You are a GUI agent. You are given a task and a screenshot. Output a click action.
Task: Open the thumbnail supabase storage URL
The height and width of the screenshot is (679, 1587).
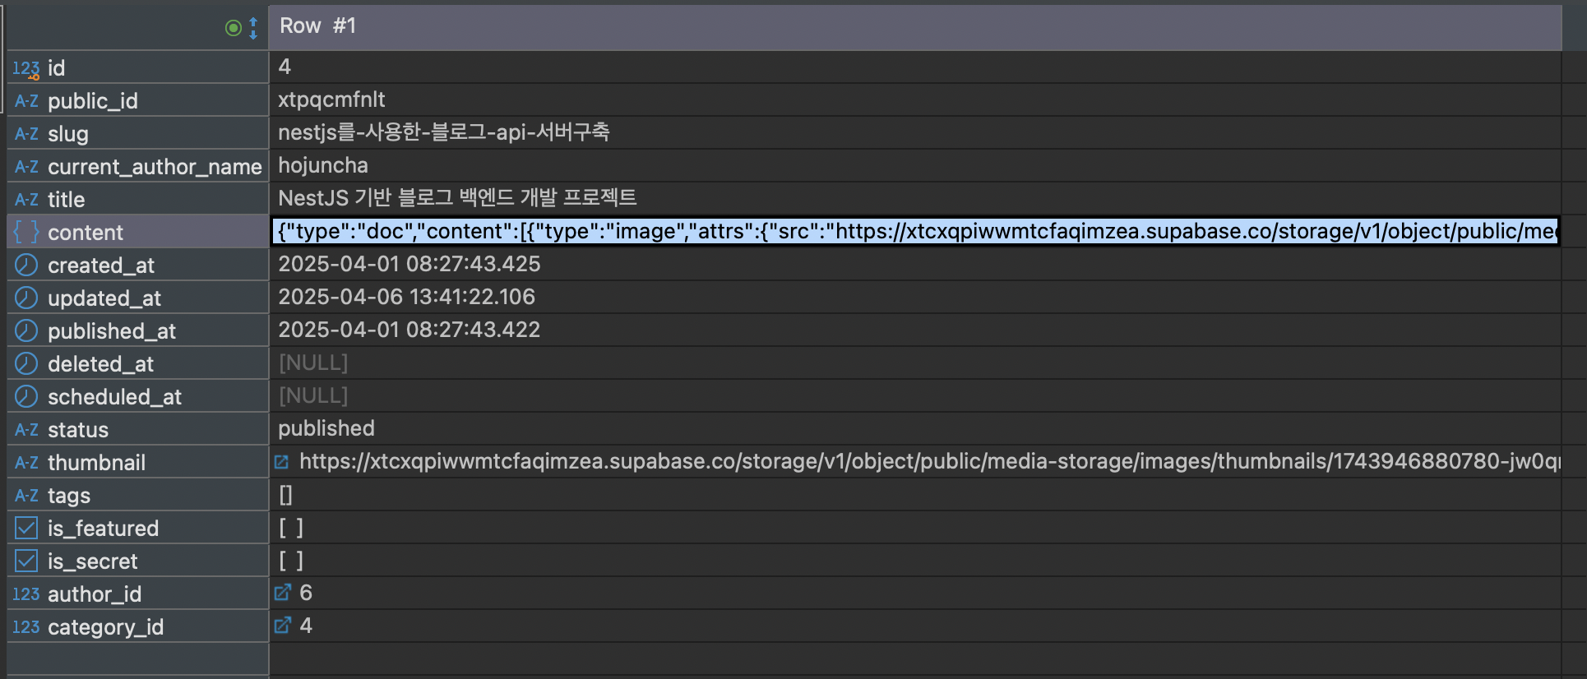929,461
